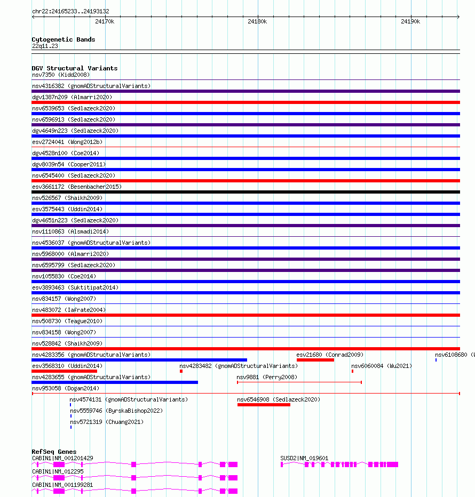Viewport: 475px width, 497px height.
Task: Click the DGV Structural Variants track title
Action: point(75,68)
